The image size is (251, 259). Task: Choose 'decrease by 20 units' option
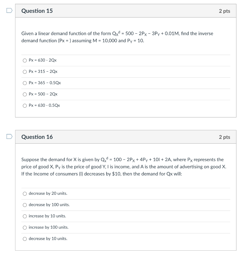(25, 193)
